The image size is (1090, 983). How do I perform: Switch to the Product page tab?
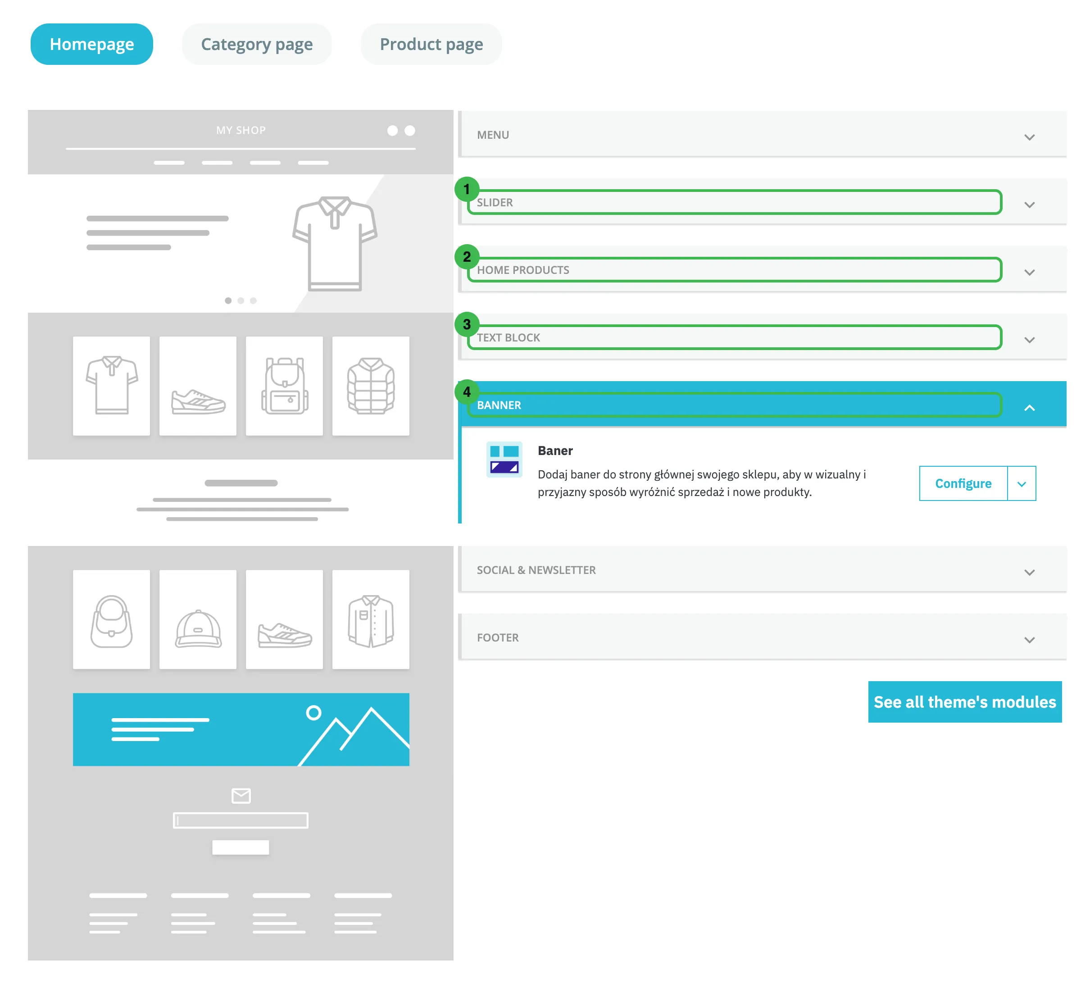431,44
